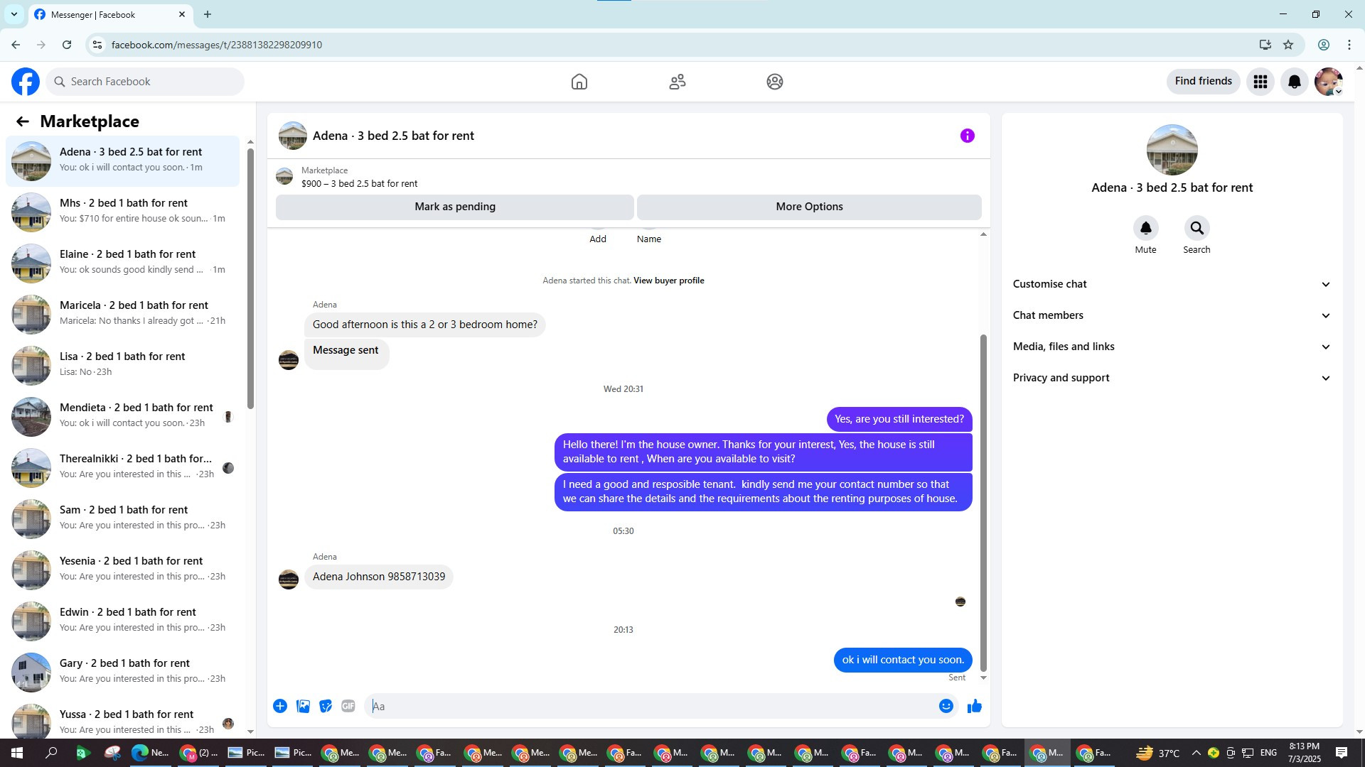Expand the Customise chat section
Viewport: 1365px width, 767px height.
click(x=1172, y=284)
